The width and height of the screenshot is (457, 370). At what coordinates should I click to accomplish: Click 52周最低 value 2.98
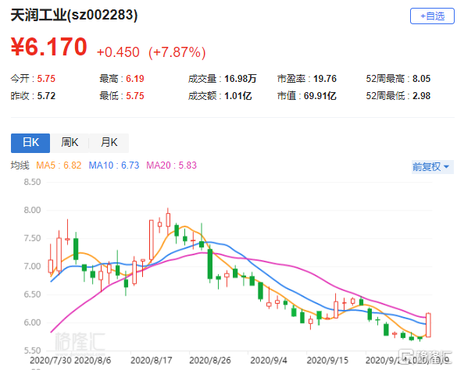421,96
